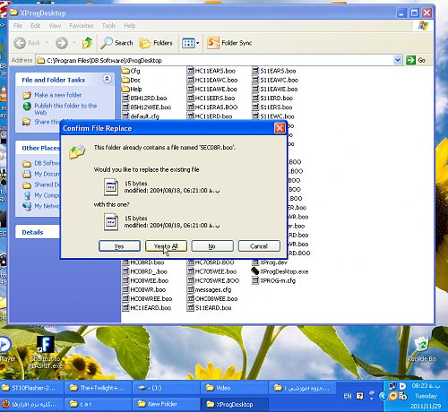Expand the Details panel header
This screenshot has width=448, height=412.
click(32, 232)
